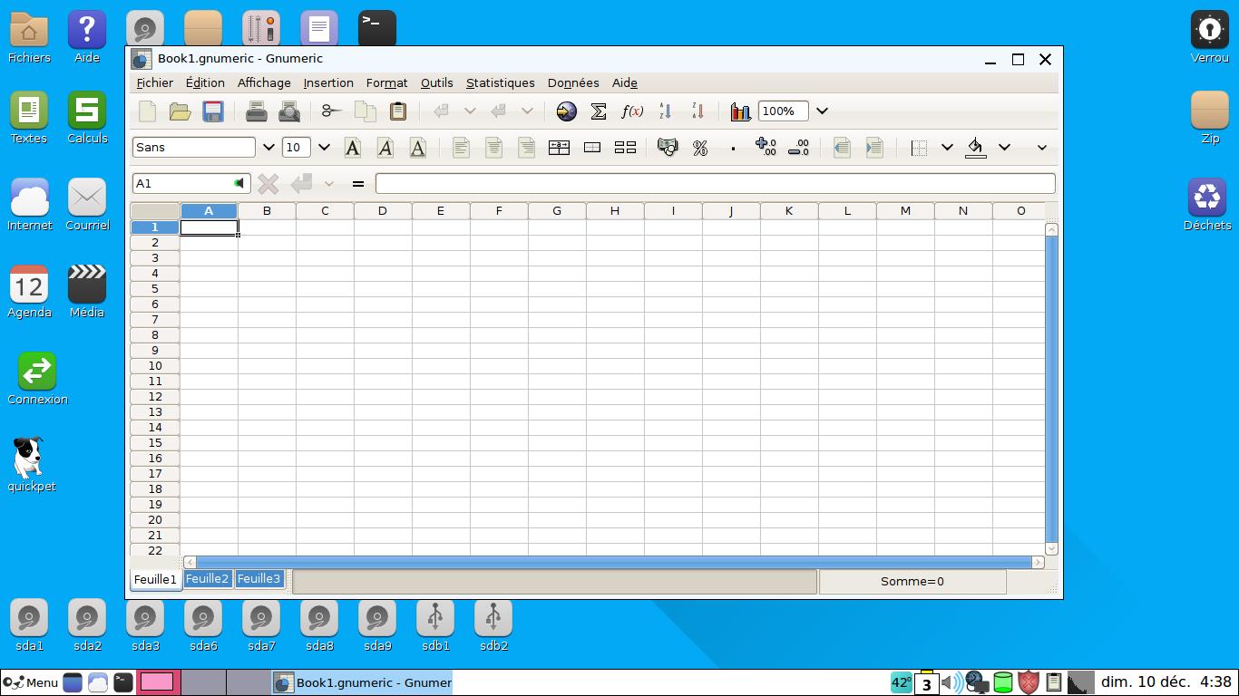Image resolution: width=1239 pixels, height=696 pixels.
Task: Sort descending with the Z-A icon
Action: (x=698, y=111)
